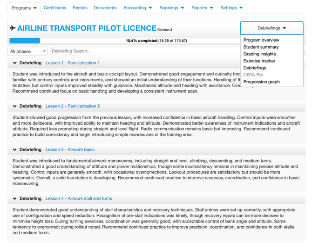Open the Reports dropdown menu
The height and width of the screenshot is (243, 312).
click(x=202, y=8)
